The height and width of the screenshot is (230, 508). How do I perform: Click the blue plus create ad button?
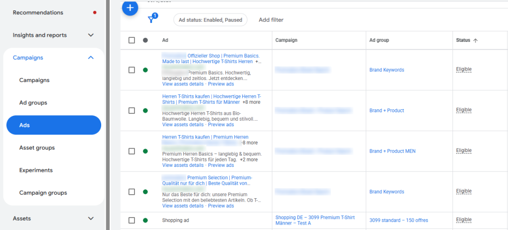pos(130,7)
